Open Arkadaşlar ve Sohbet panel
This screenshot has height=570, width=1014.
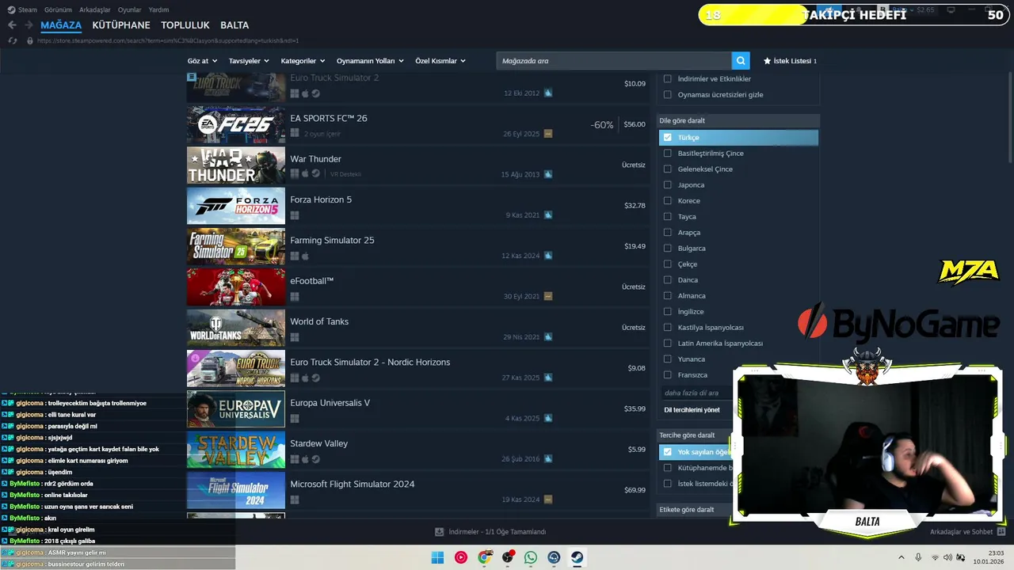(x=961, y=532)
